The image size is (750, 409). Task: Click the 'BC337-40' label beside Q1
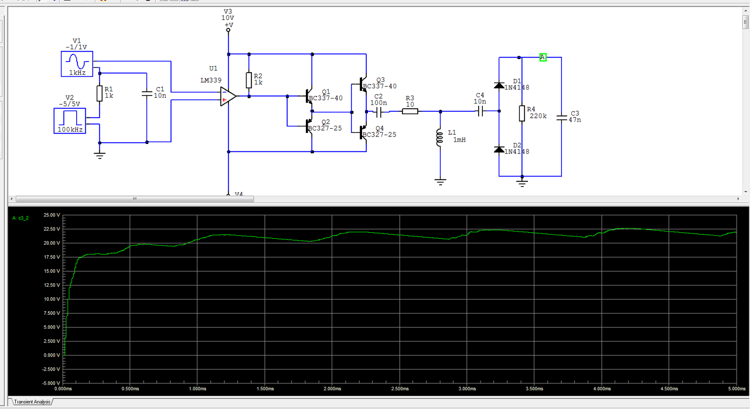coord(326,98)
